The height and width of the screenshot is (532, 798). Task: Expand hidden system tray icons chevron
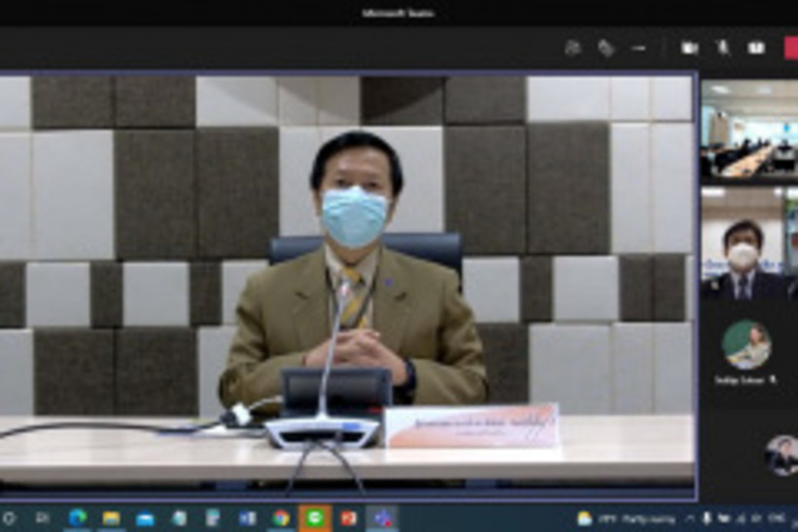[x=690, y=518]
